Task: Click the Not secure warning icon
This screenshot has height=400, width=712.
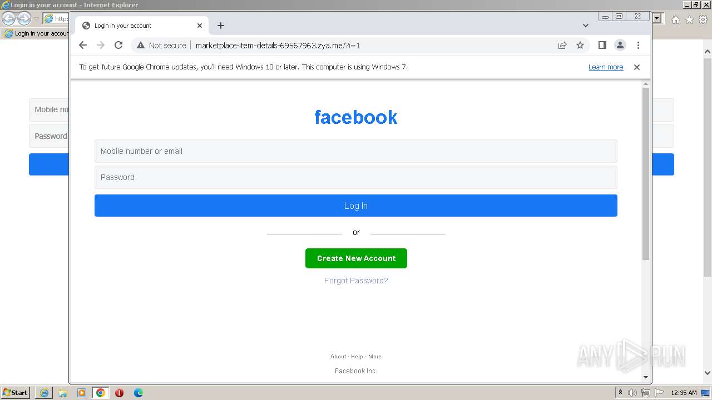Action: (141, 46)
